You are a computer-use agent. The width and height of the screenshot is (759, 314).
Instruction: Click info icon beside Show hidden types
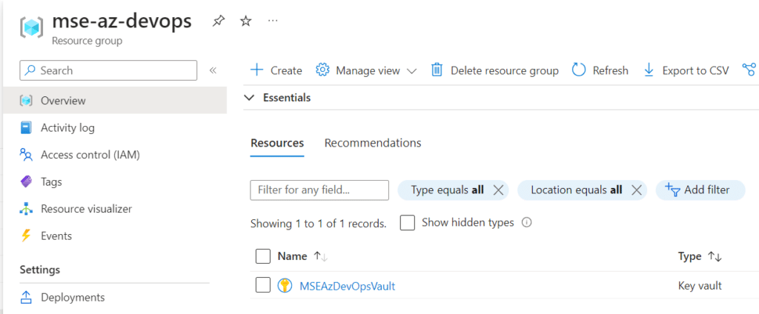point(527,223)
